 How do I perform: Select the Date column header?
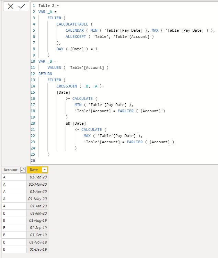coord(37,170)
